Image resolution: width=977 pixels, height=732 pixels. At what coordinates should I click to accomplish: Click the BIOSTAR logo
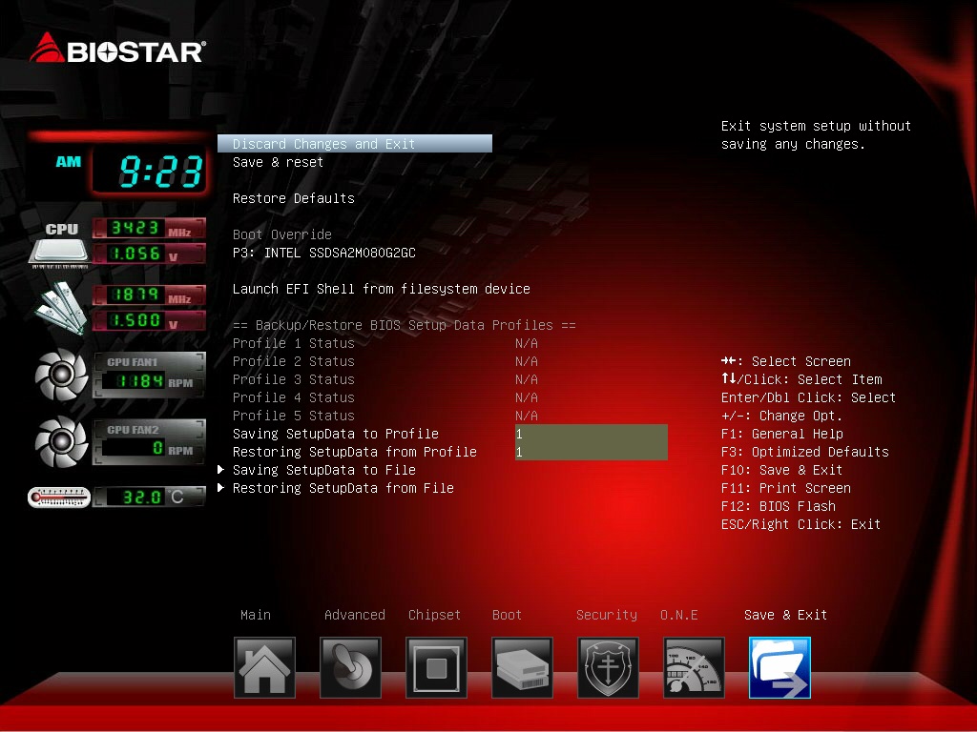pyautogui.click(x=117, y=49)
